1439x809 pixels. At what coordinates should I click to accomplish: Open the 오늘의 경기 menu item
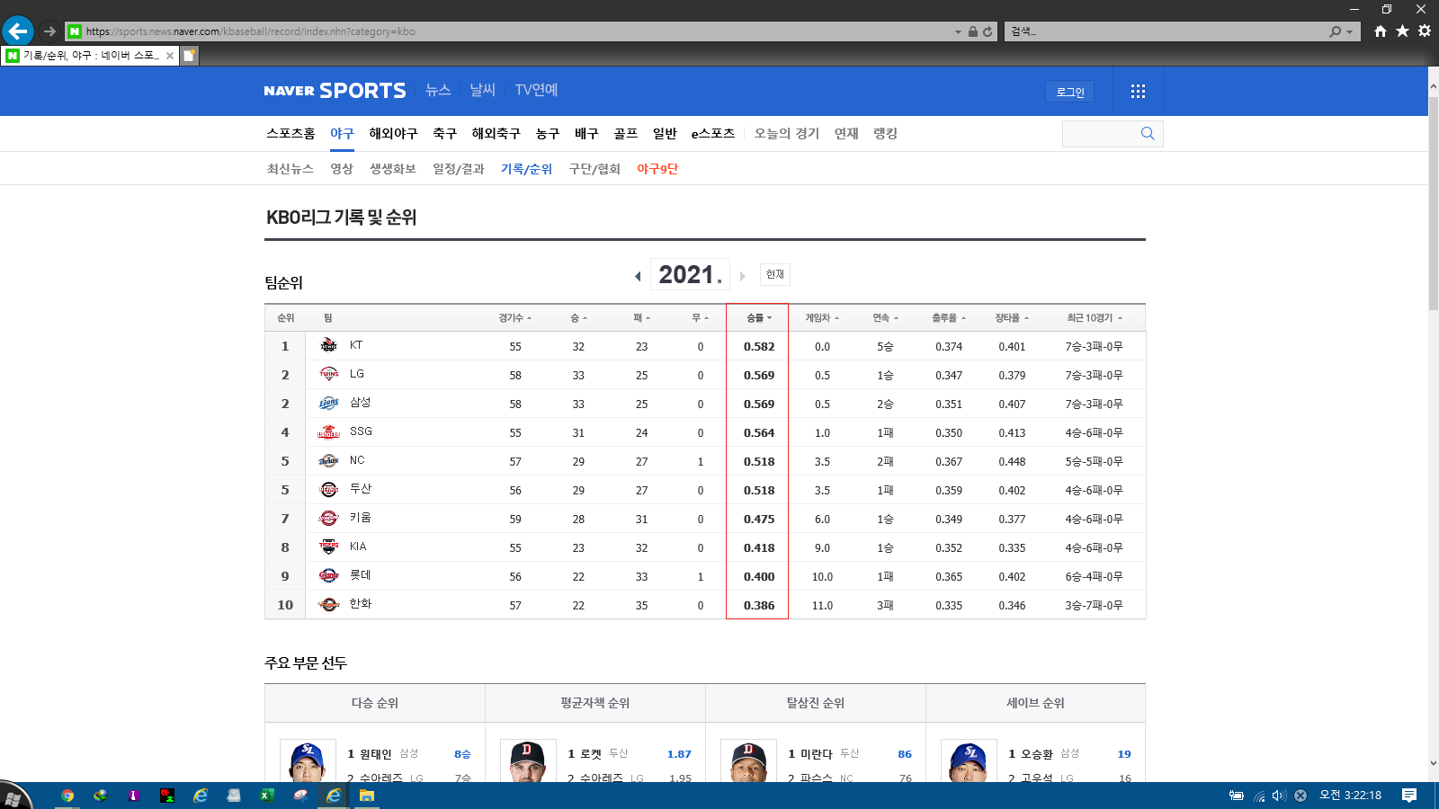pyautogui.click(x=787, y=133)
